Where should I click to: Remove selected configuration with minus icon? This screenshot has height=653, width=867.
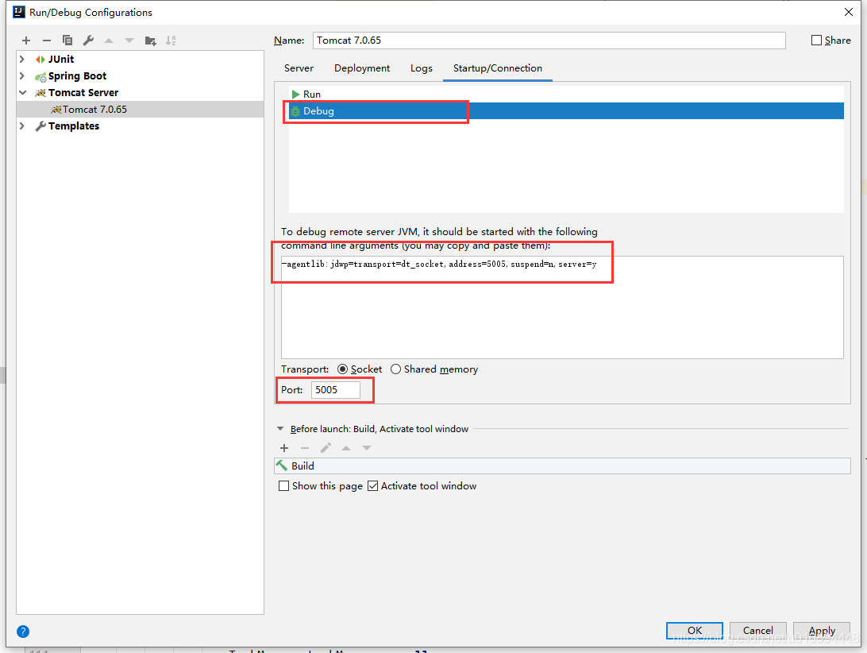(46, 41)
